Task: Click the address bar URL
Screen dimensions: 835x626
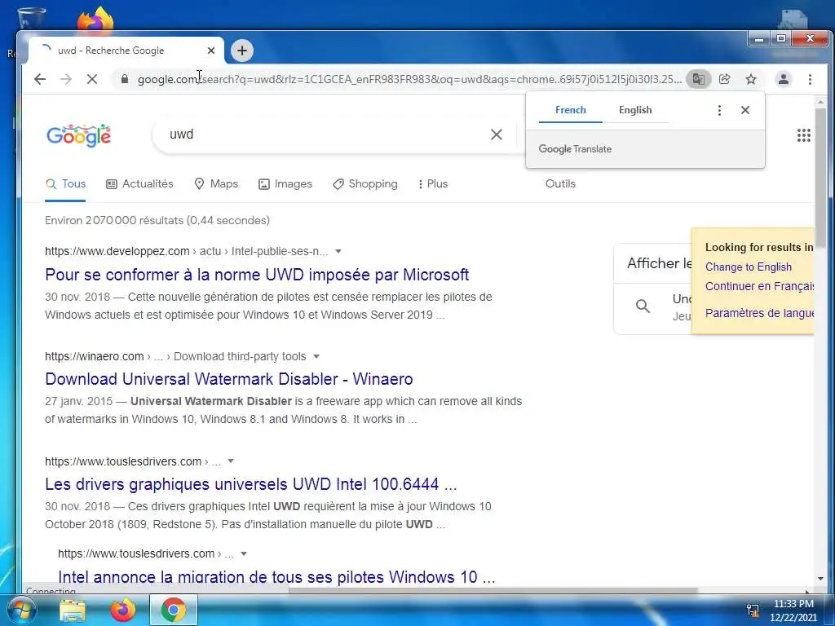Action: tap(409, 79)
